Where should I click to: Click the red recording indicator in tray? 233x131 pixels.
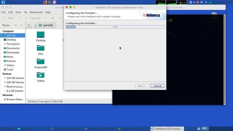click(198, 2)
